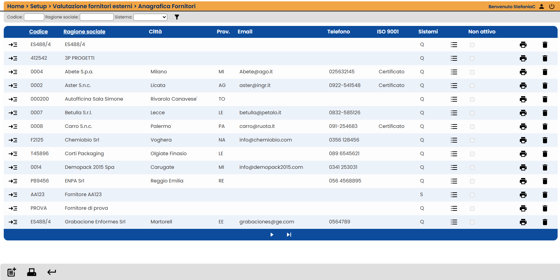560x280 pixels.
Task: Toggle Non attivo for Demopack 2015 Spa
Action: coord(472,167)
